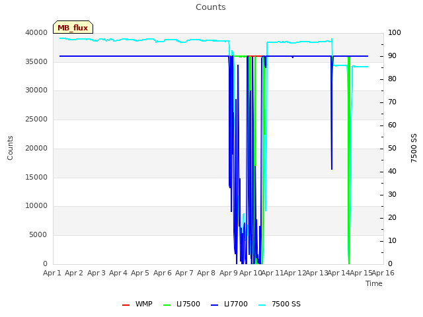Click the right 7500 SS axis title

pos(414,148)
